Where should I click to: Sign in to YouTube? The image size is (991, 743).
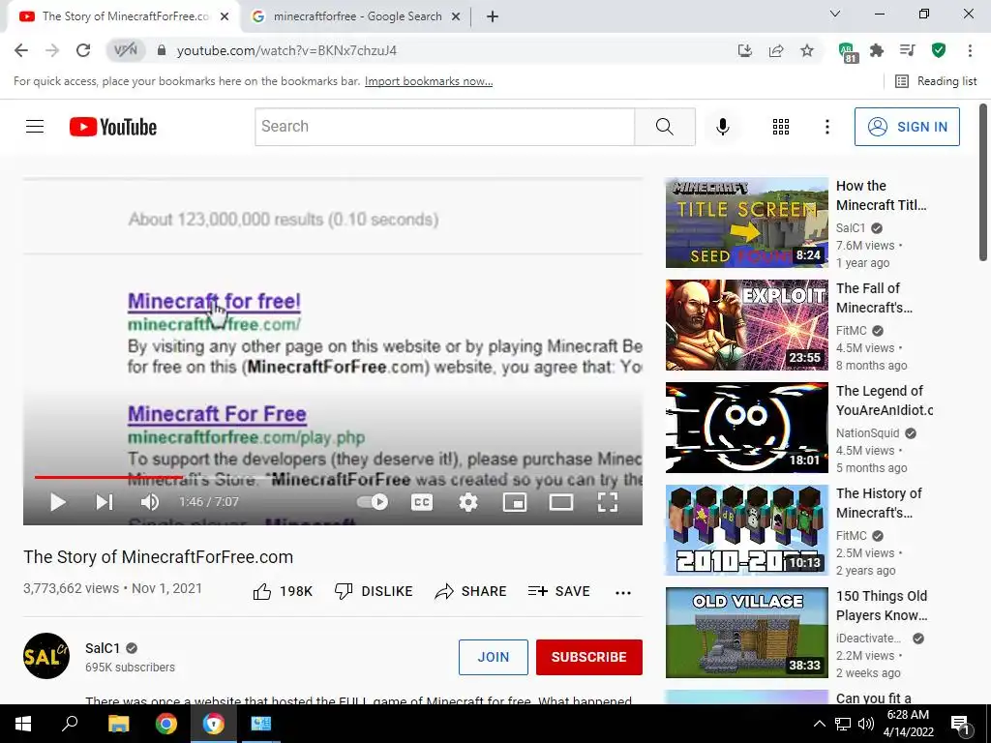point(907,127)
